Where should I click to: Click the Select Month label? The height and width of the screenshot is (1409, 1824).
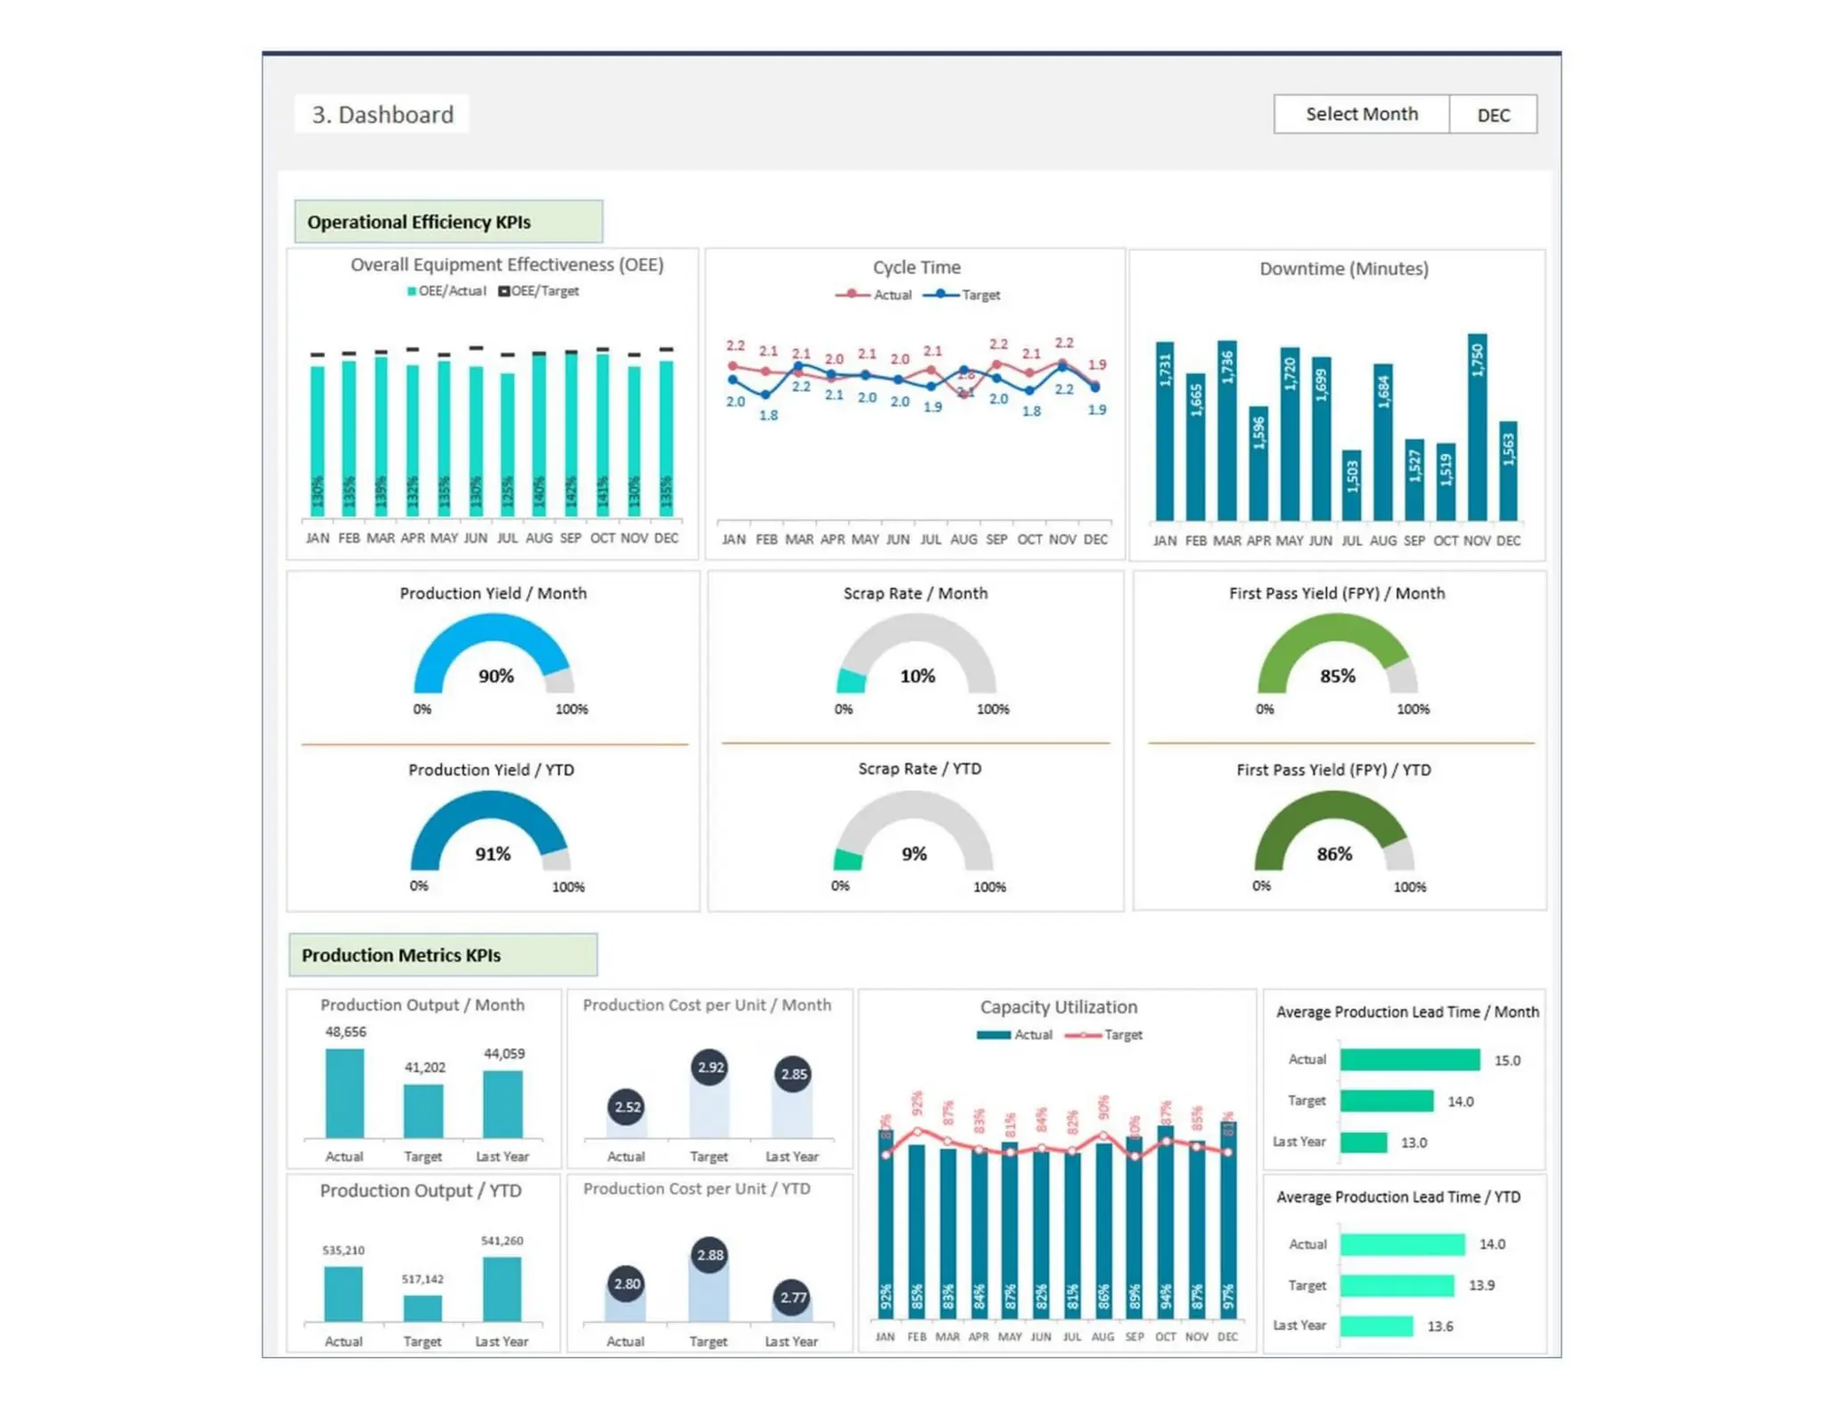[1360, 114]
